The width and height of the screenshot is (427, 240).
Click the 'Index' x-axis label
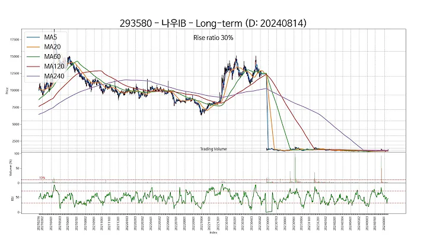213,233
